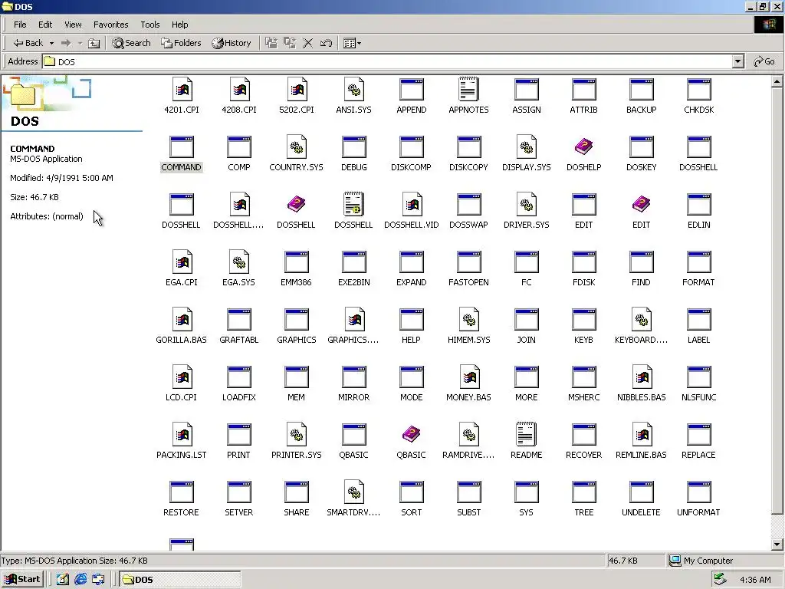Viewport: 785px width, 589px height.
Task: Click the Delete toolbar icon
Action: tap(308, 43)
